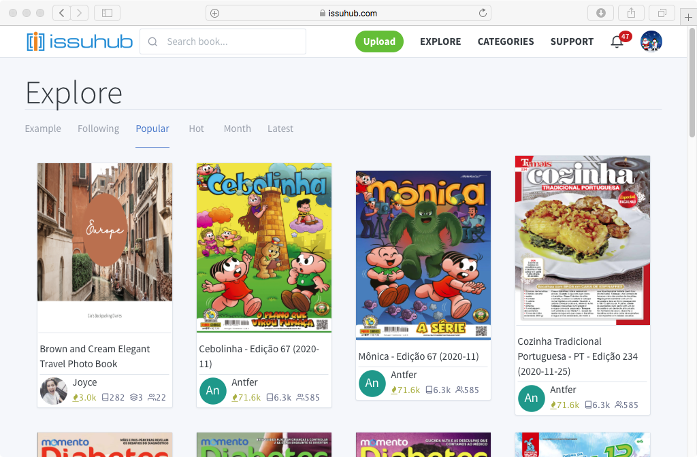
Task: Open the Europe travel photo book cover
Action: tap(105, 248)
